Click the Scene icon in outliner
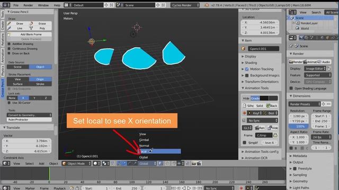The width and height of the screenshot is (339, 190). [293, 17]
